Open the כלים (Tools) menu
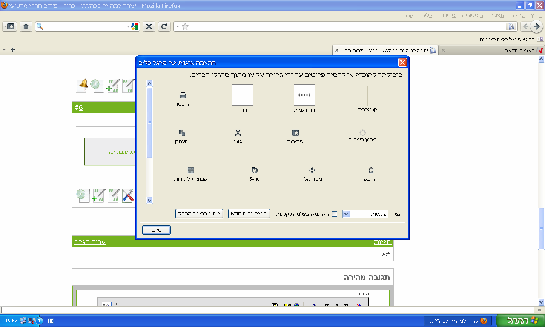 (427, 15)
